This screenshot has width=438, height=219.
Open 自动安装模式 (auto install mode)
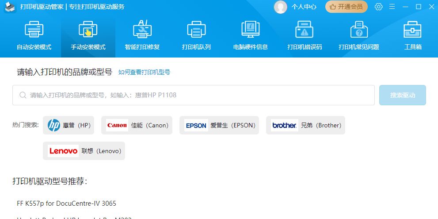point(34,36)
